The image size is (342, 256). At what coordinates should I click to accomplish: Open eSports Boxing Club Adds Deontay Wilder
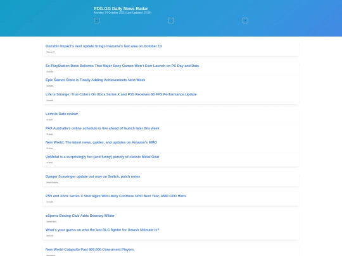pyautogui.click(x=80, y=216)
